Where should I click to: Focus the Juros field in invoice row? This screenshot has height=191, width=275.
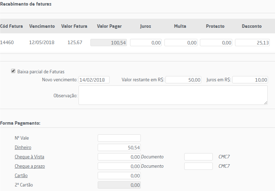pos(146,43)
